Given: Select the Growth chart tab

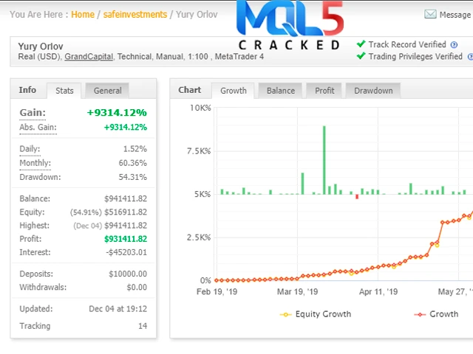Looking at the screenshot, I should pos(234,91).
